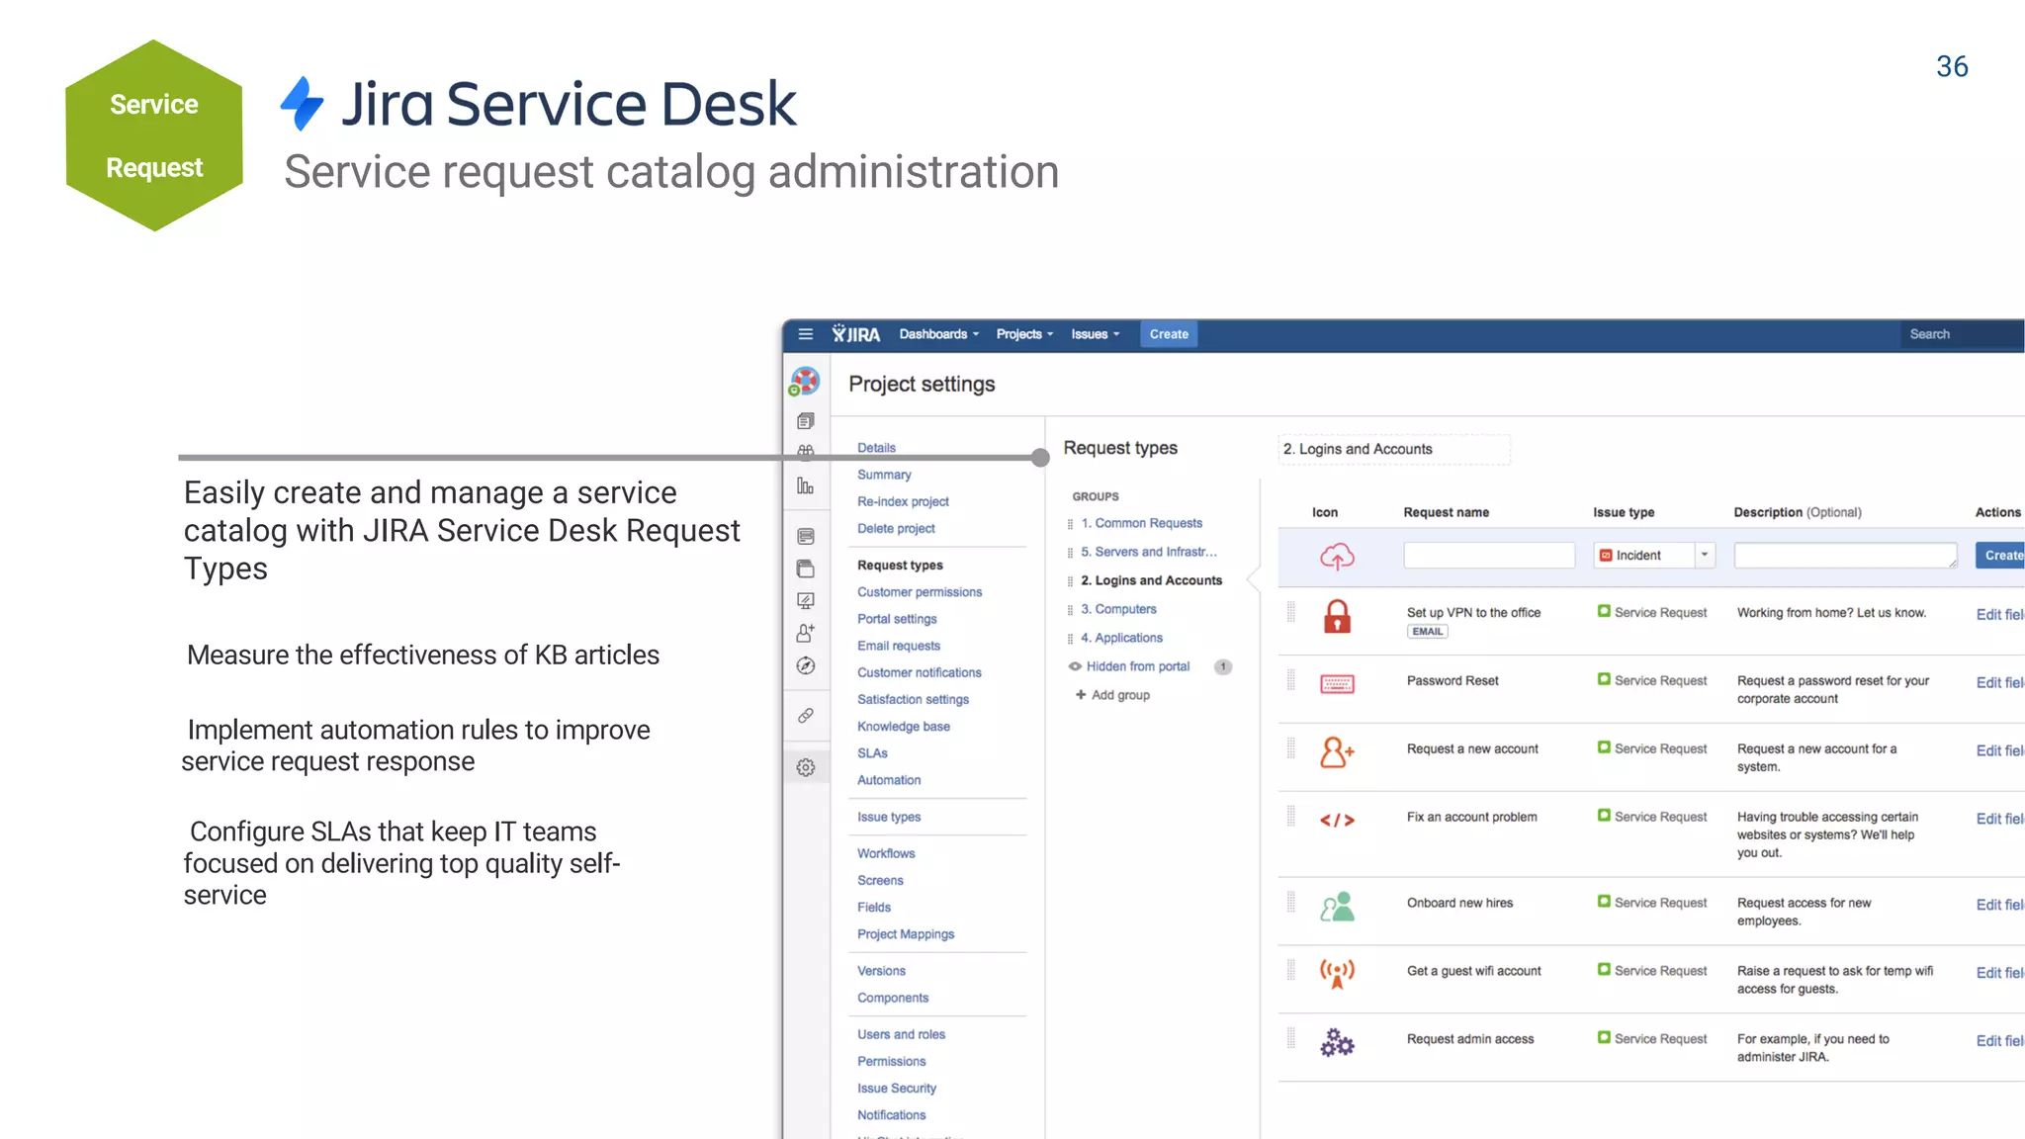2025x1139 pixels.
Task: Open Knowledge base settings
Action: pos(903,727)
